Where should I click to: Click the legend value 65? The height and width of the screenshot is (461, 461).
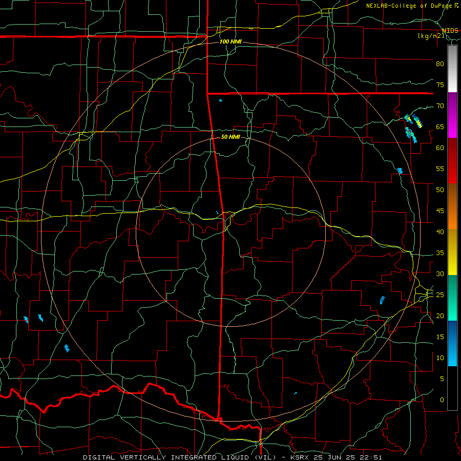tap(440, 127)
